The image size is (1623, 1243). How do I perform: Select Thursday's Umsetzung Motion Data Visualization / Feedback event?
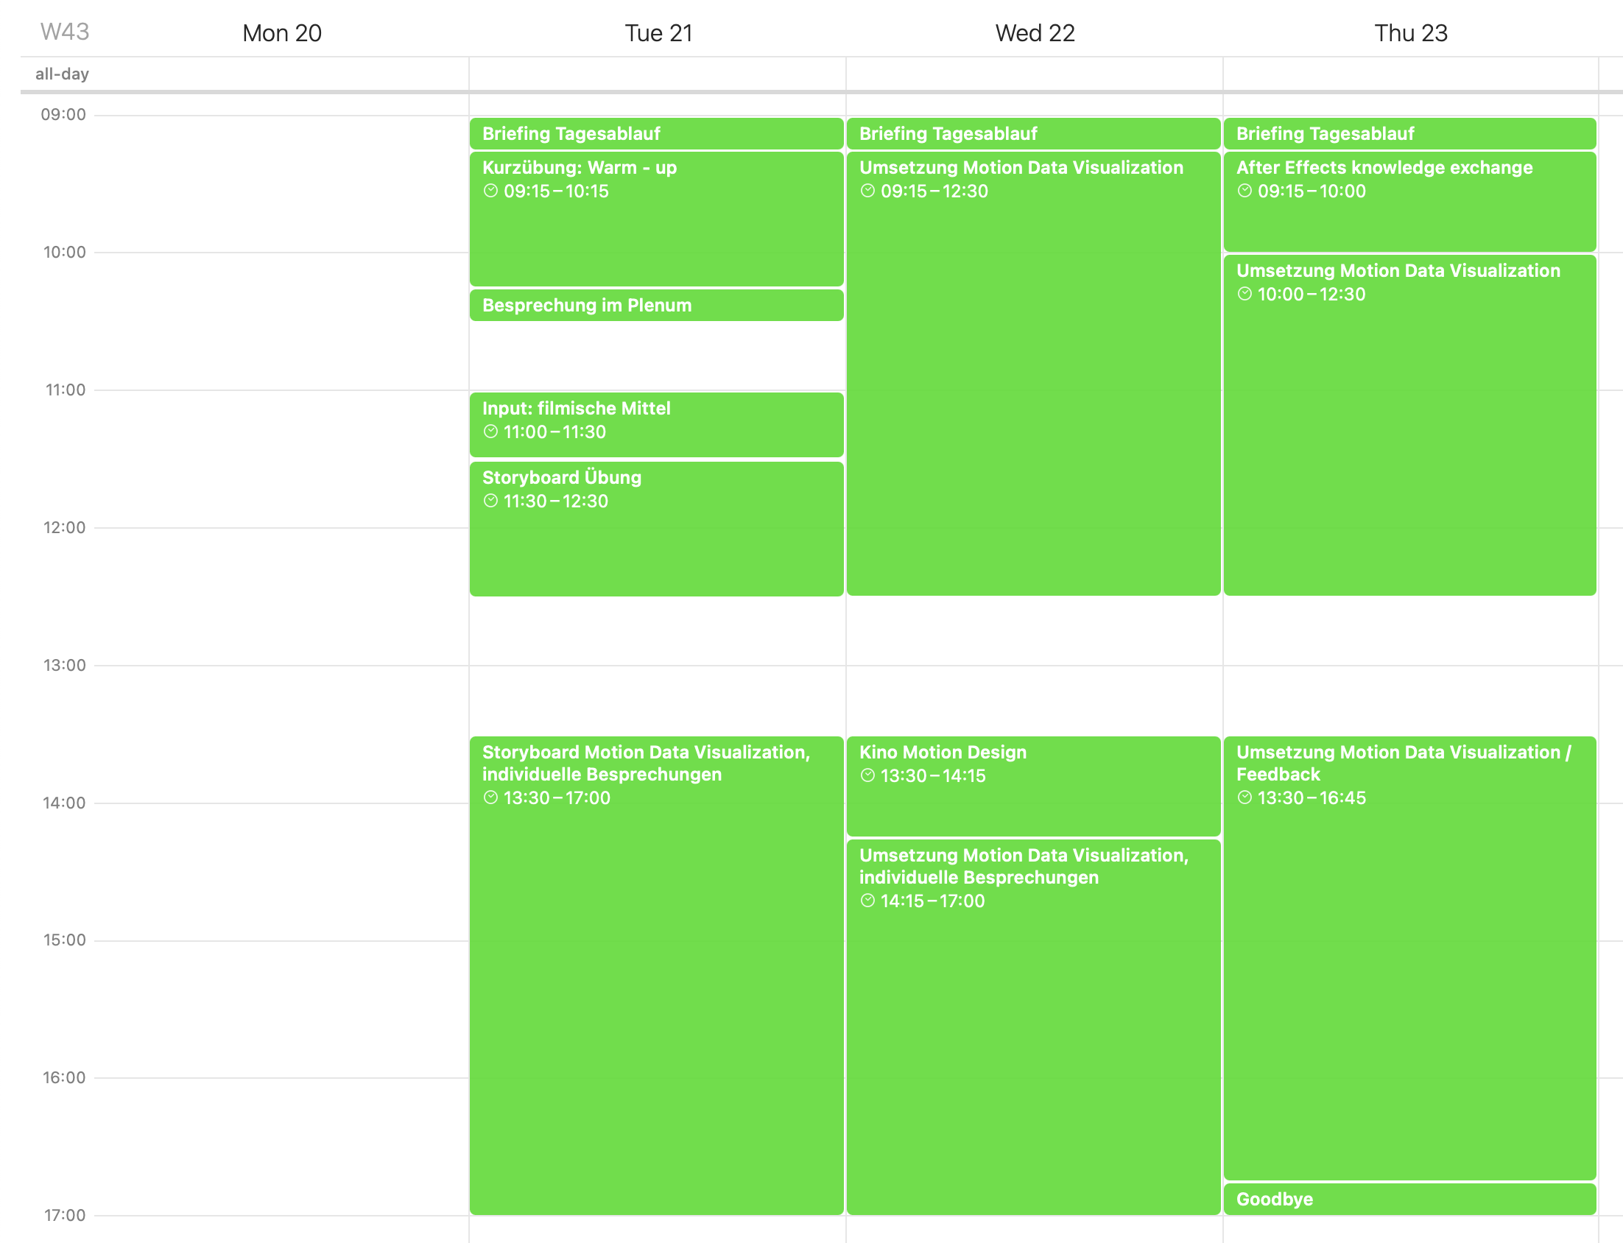coord(1409,962)
